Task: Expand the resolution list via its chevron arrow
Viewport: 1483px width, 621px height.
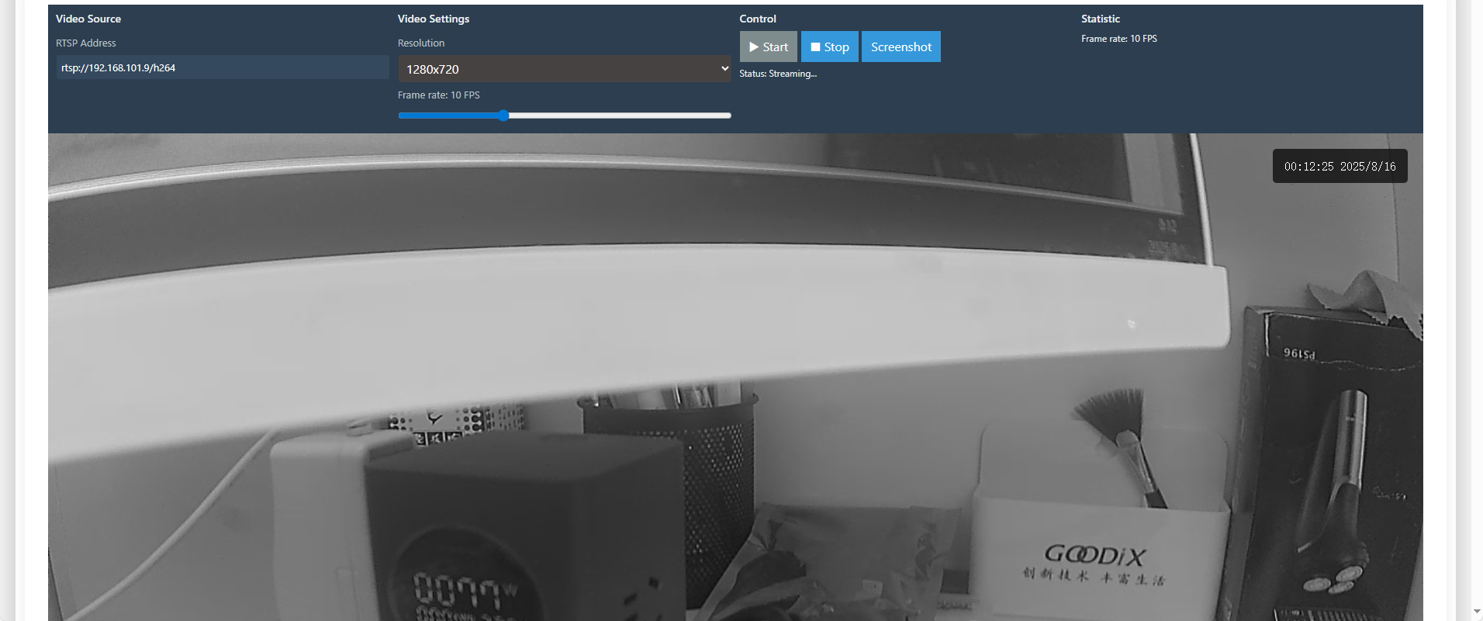Action: click(724, 68)
